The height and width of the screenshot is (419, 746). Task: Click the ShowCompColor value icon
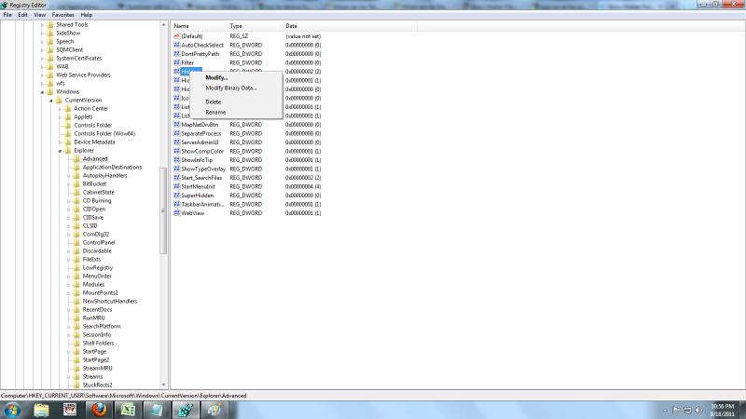176,151
